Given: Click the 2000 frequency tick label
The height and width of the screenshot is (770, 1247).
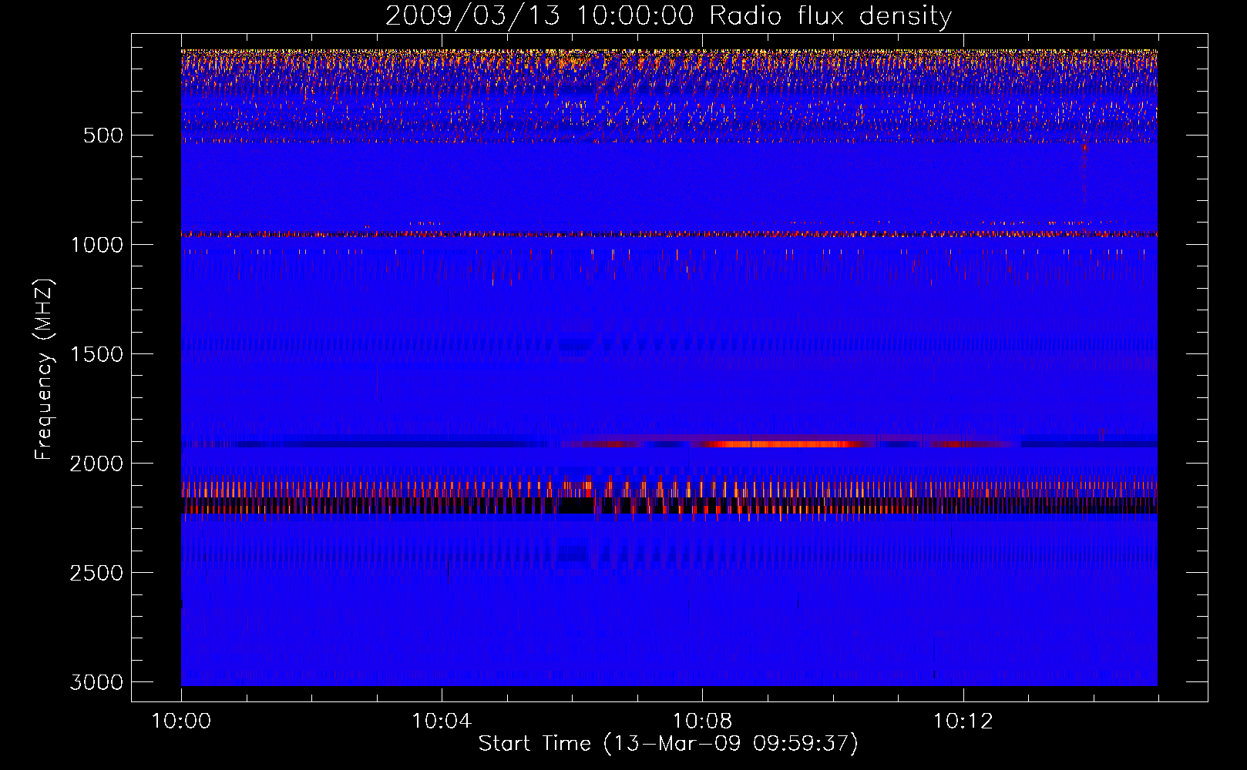Looking at the screenshot, I should pos(96,464).
